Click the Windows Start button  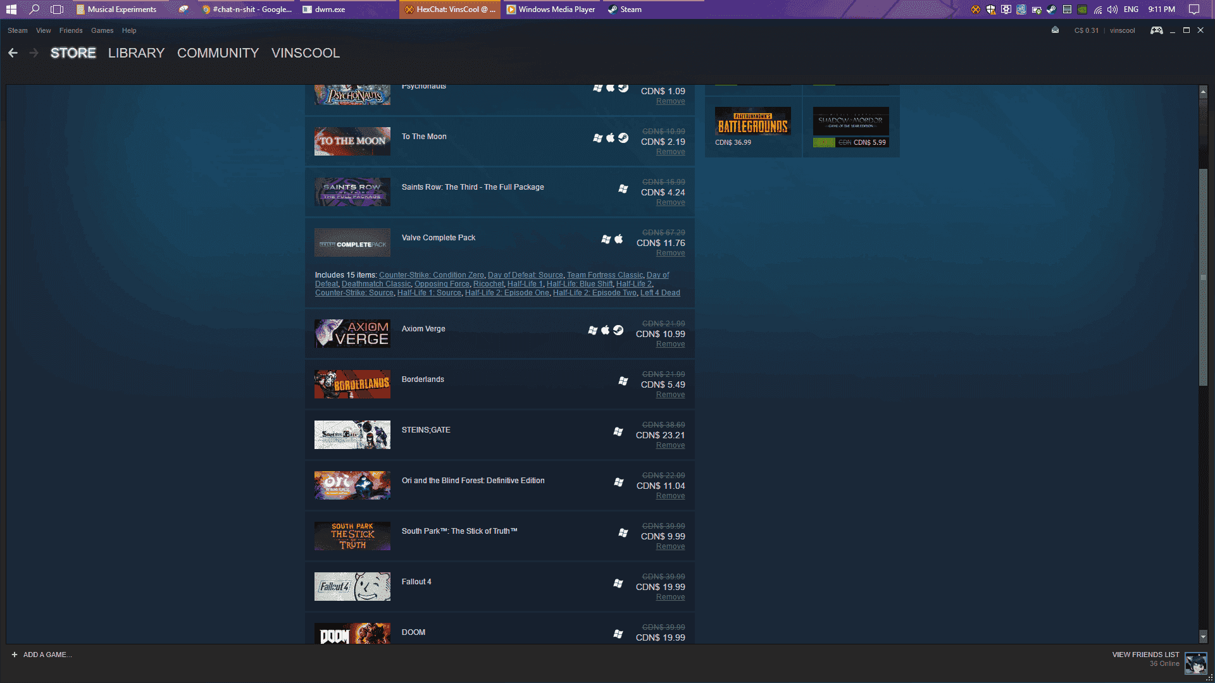11,9
